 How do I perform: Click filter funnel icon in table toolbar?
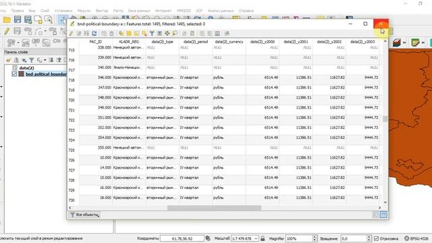point(152,33)
